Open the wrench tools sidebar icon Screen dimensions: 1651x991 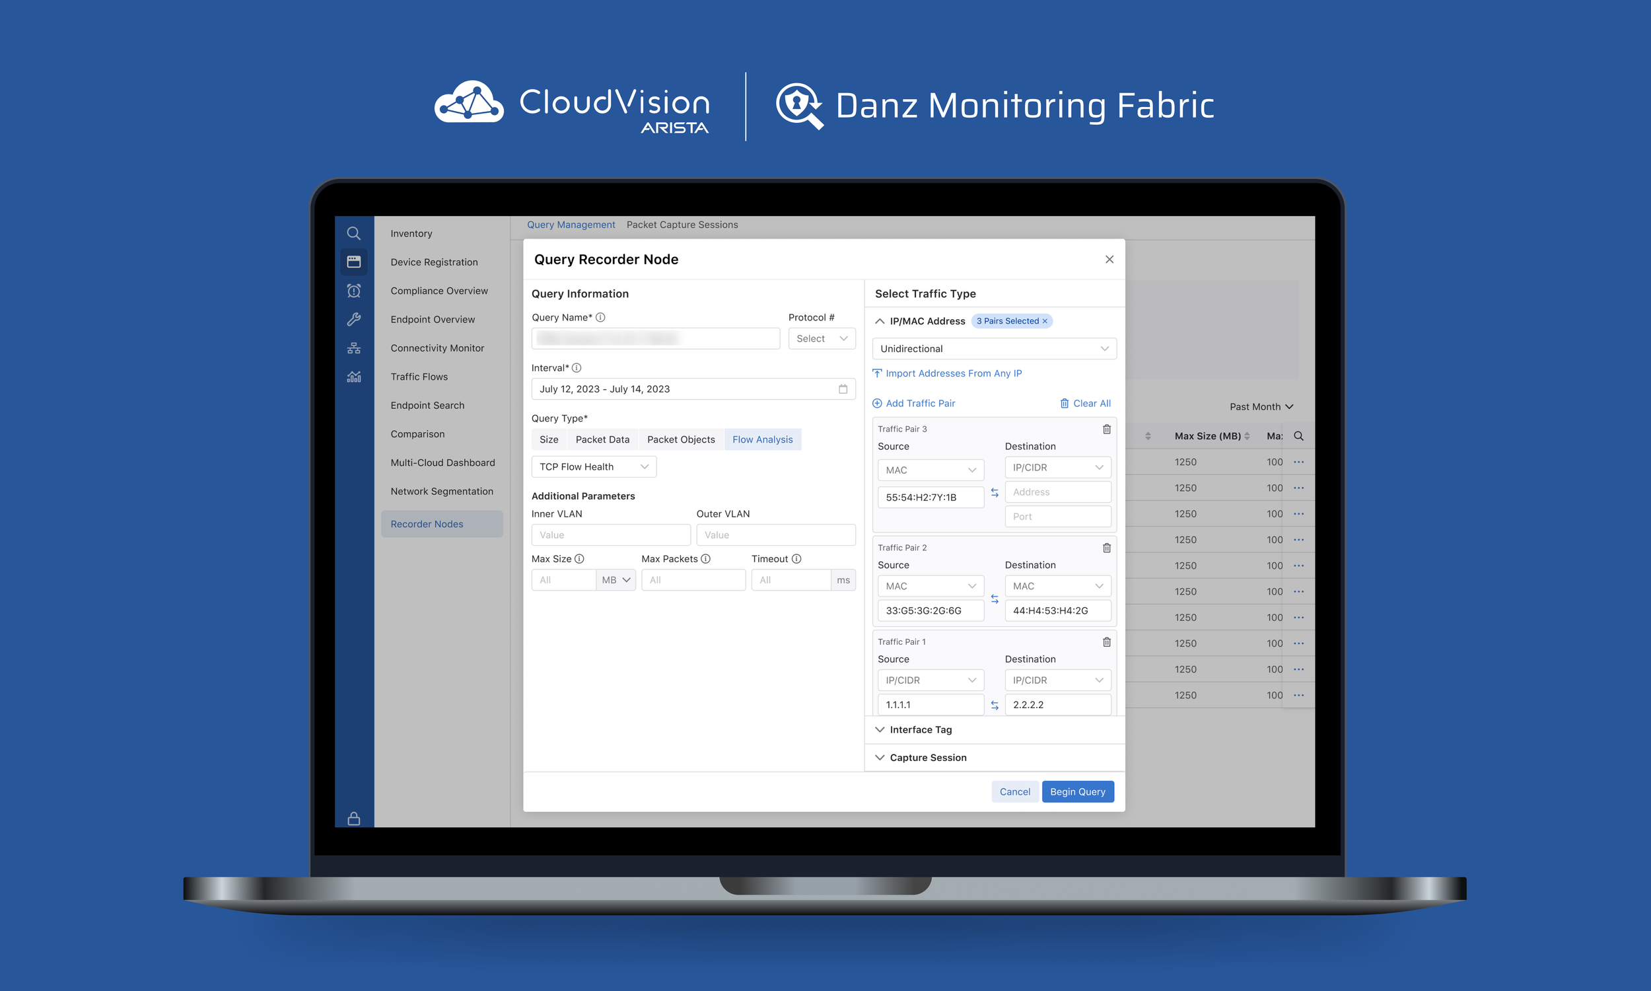354,319
